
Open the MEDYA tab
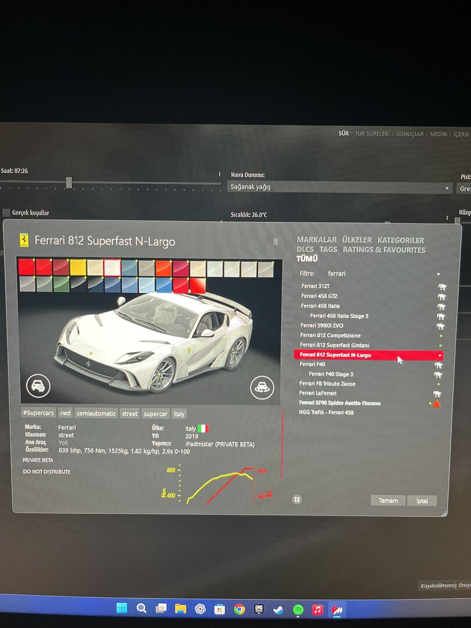(x=438, y=134)
